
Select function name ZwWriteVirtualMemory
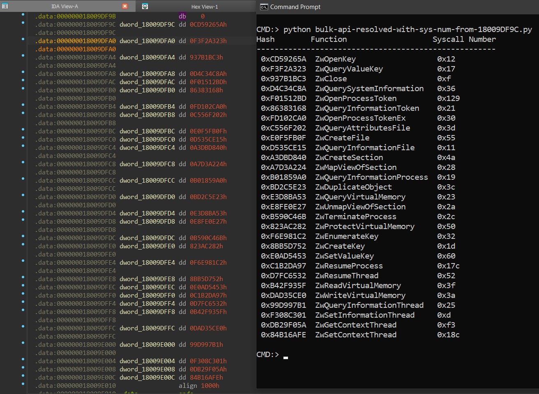(x=360, y=295)
